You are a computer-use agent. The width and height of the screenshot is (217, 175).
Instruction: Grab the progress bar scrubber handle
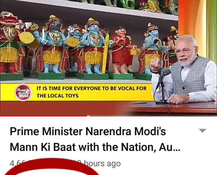tap(88, 116)
